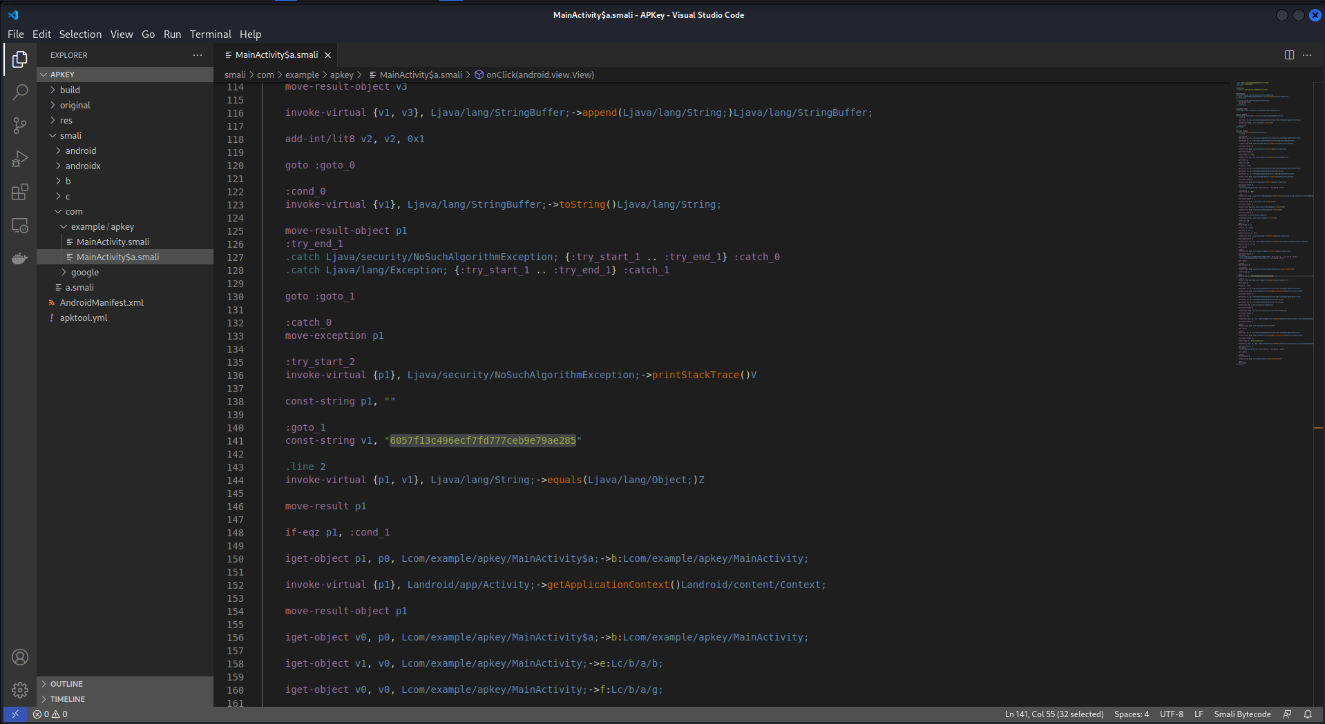Expand the google folder
Viewport: 1325px width, 724px height.
[125, 272]
